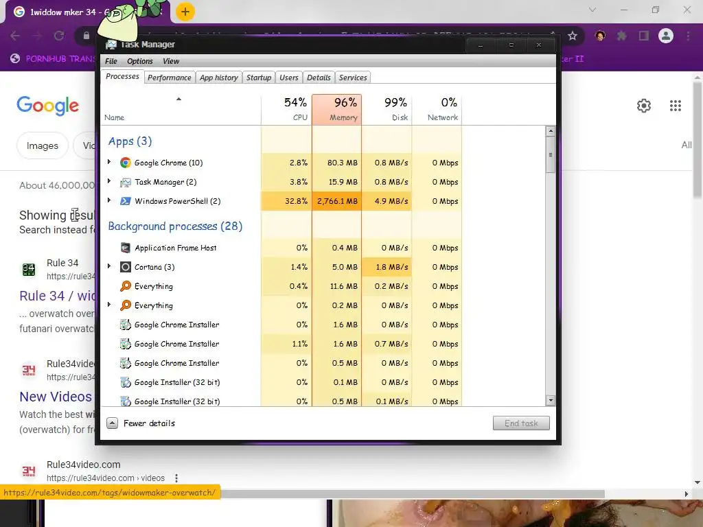Click Chrome back navigation arrow
Image resolution: width=703 pixels, height=527 pixels.
point(15,36)
